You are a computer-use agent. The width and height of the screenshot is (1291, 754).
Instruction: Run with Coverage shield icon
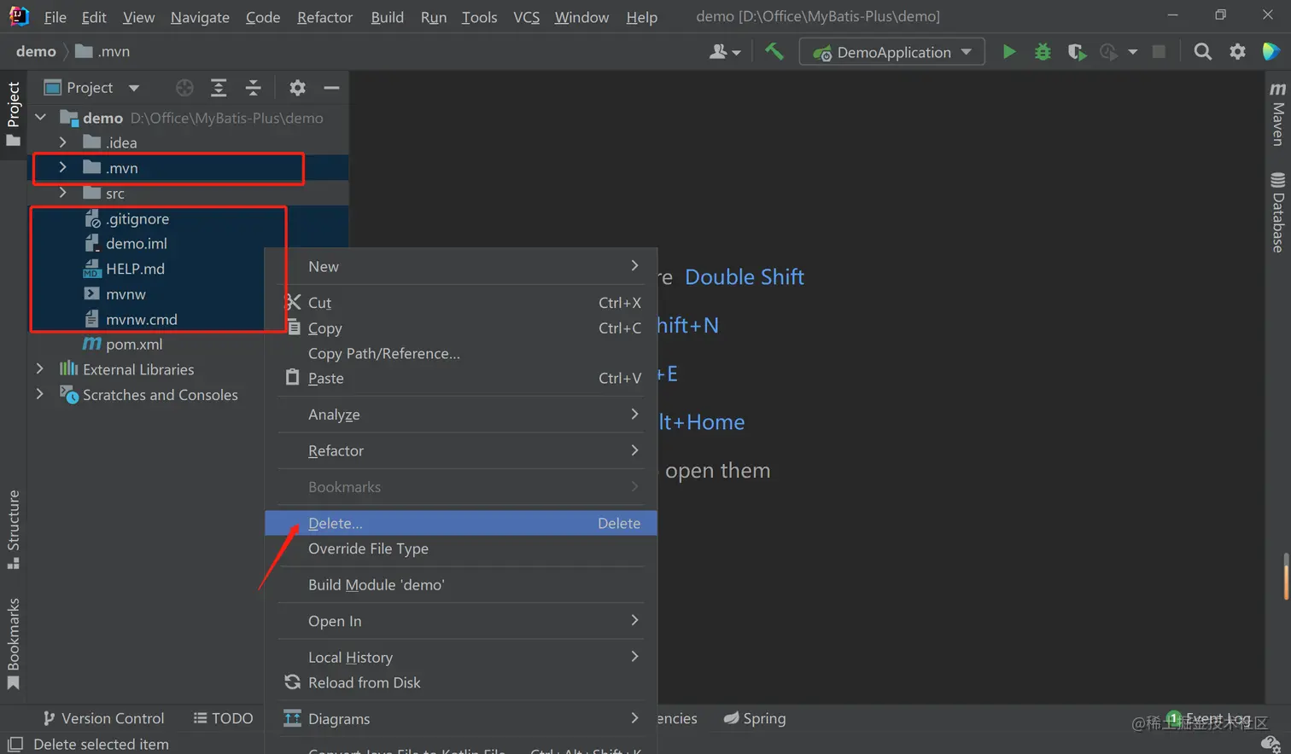1077,52
